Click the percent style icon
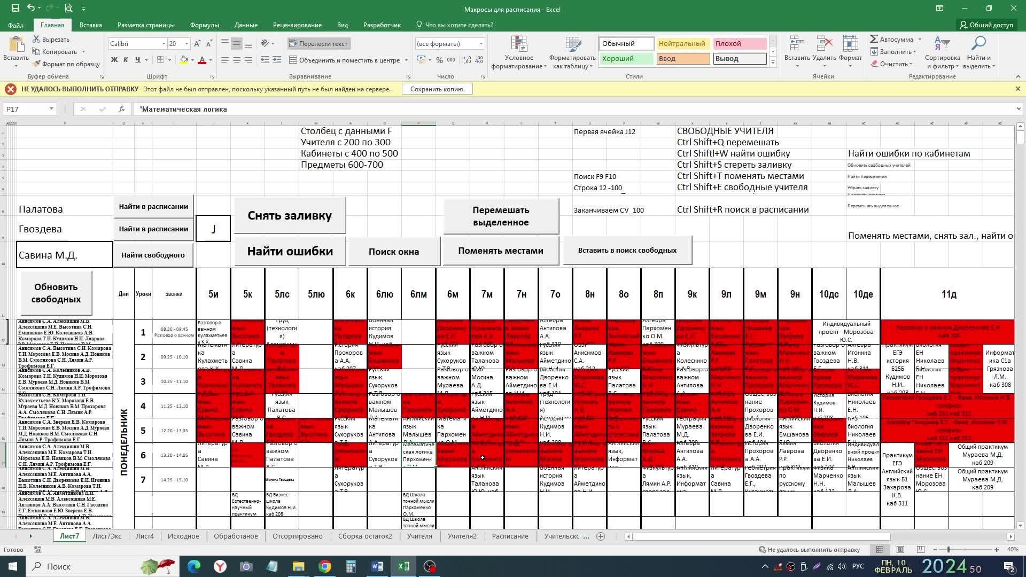1026x577 pixels. (x=439, y=60)
